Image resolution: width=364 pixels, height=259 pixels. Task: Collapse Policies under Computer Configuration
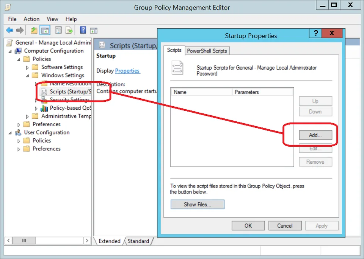[19, 59]
